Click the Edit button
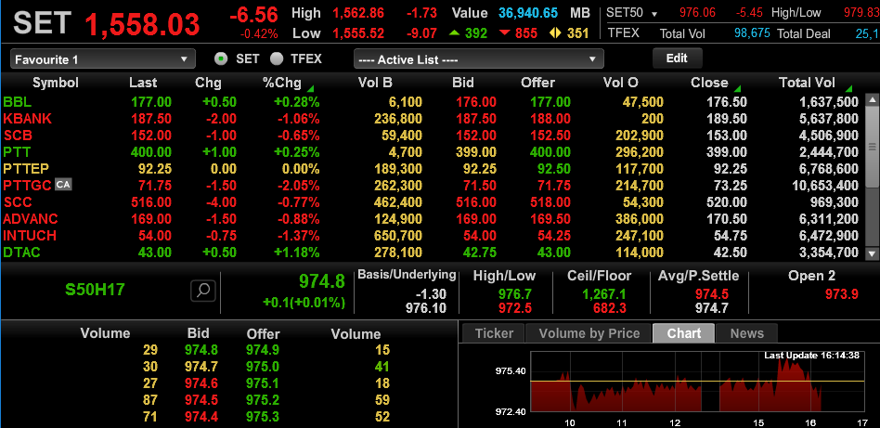This screenshot has height=428, width=880. (x=677, y=58)
